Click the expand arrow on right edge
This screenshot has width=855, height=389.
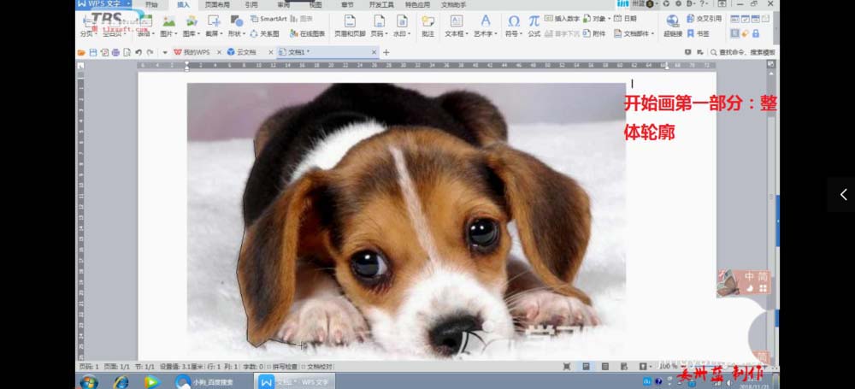(x=843, y=194)
